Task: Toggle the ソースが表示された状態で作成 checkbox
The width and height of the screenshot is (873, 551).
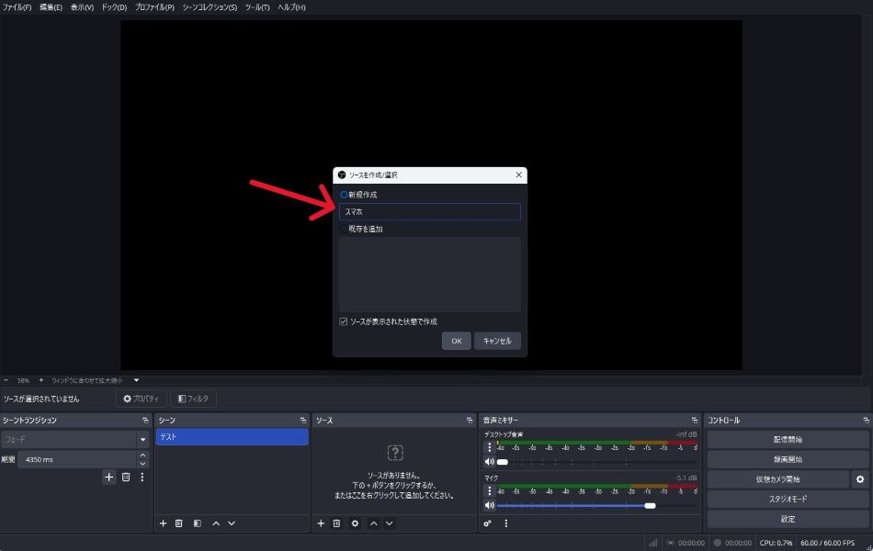Action: point(344,321)
